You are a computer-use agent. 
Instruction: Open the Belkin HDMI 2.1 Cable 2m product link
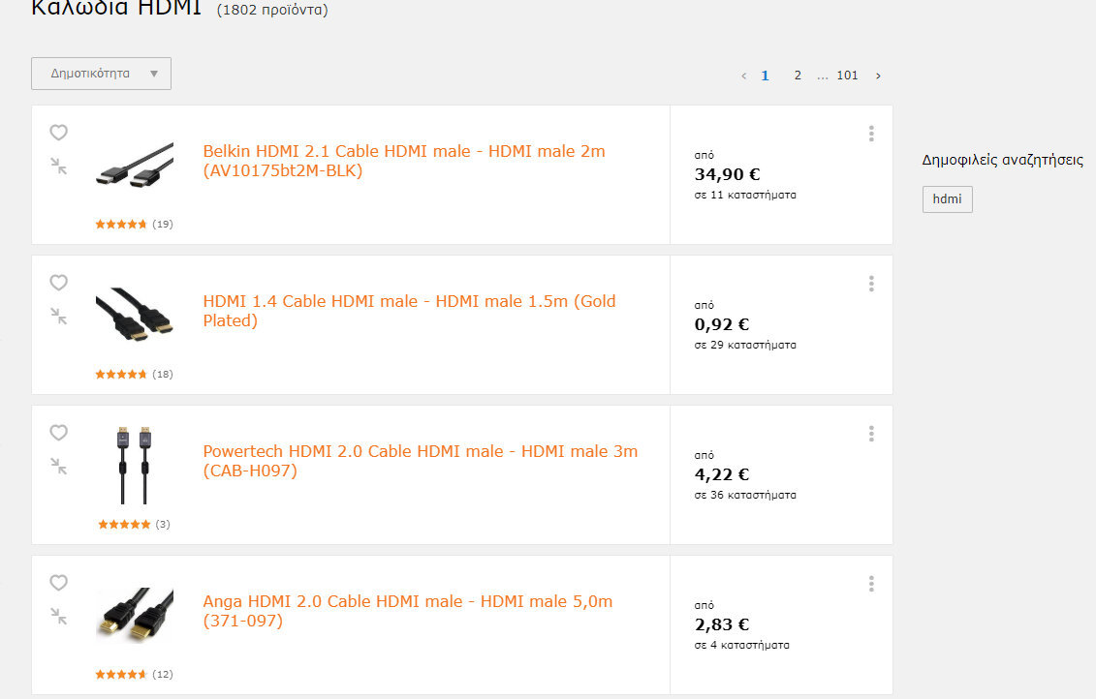pyautogui.click(x=404, y=161)
